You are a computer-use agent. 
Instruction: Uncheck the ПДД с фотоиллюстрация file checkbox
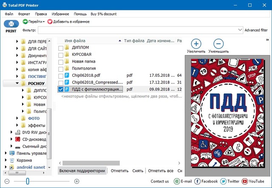coord(61,90)
